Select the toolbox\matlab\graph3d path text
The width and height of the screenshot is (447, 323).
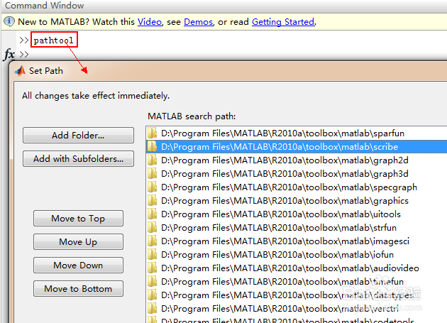pyautogui.click(x=285, y=173)
